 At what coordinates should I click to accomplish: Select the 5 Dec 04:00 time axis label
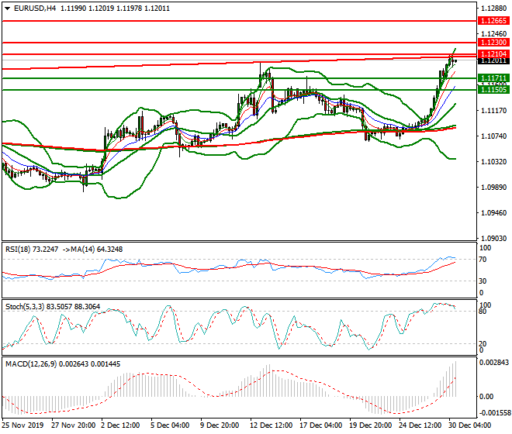(x=170, y=425)
